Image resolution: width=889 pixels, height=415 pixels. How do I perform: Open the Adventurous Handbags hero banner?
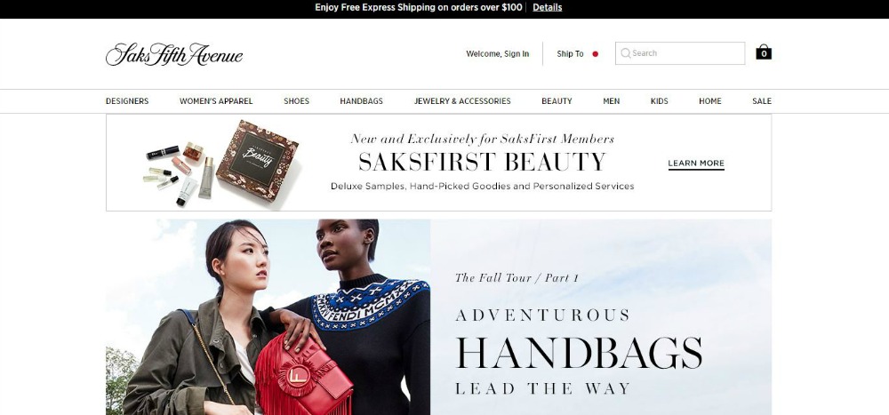438,317
